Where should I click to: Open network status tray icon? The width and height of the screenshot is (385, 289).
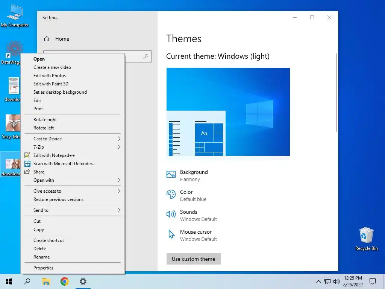click(x=327, y=281)
